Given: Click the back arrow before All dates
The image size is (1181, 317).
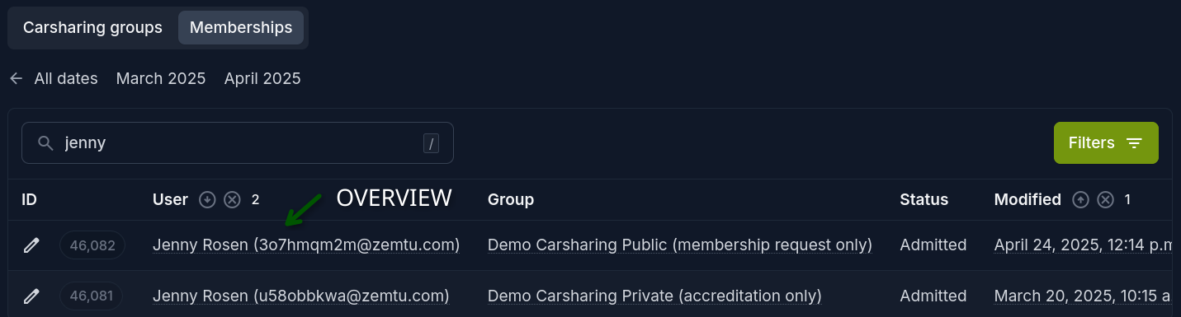Looking at the screenshot, I should 16,78.
